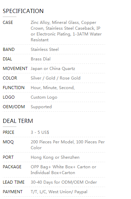The height and width of the screenshot is (199, 131).
Task: Click the DEAL TERM heading
Action: pyautogui.click(x=18, y=121)
